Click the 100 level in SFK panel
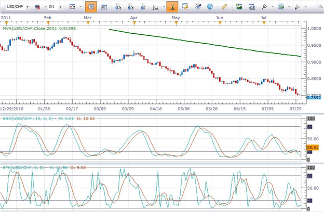Viewport: 324px width, 212px height. click(x=311, y=167)
